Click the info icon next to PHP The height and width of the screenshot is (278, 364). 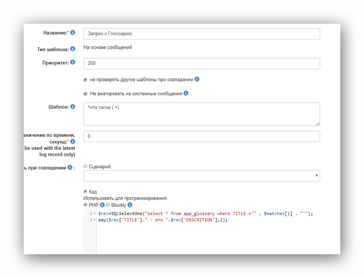click(102, 205)
